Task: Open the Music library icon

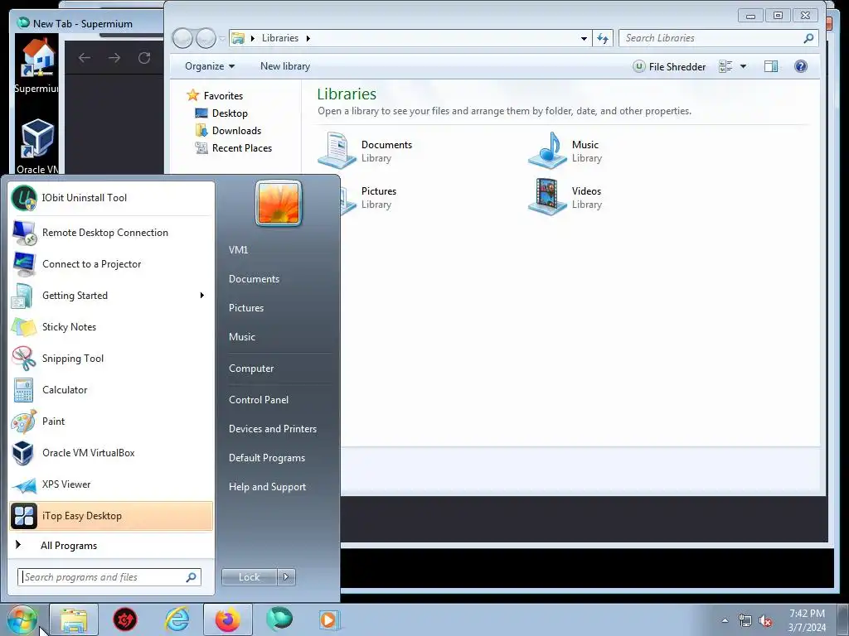Action: 547,151
